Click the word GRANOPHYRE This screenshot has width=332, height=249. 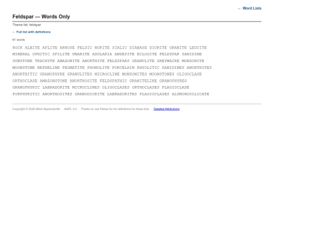click(52, 74)
